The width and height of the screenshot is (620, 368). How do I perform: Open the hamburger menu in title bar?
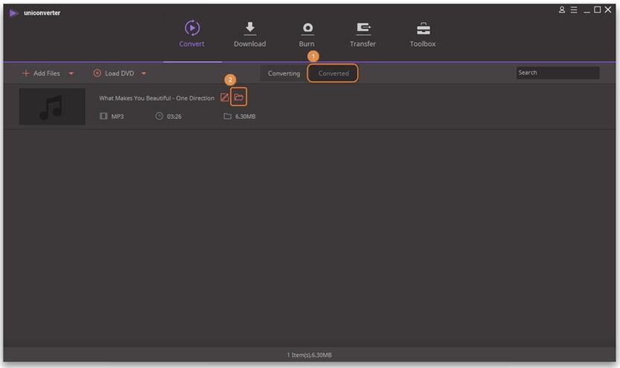click(x=574, y=10)
